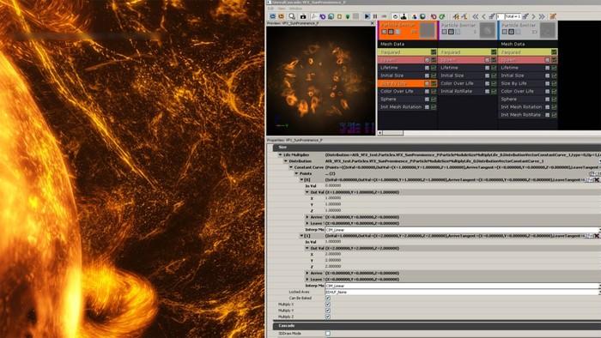Collapse the Life Multiplier property
The width and height of the screenshot is (601, 338).
[280, 155]
